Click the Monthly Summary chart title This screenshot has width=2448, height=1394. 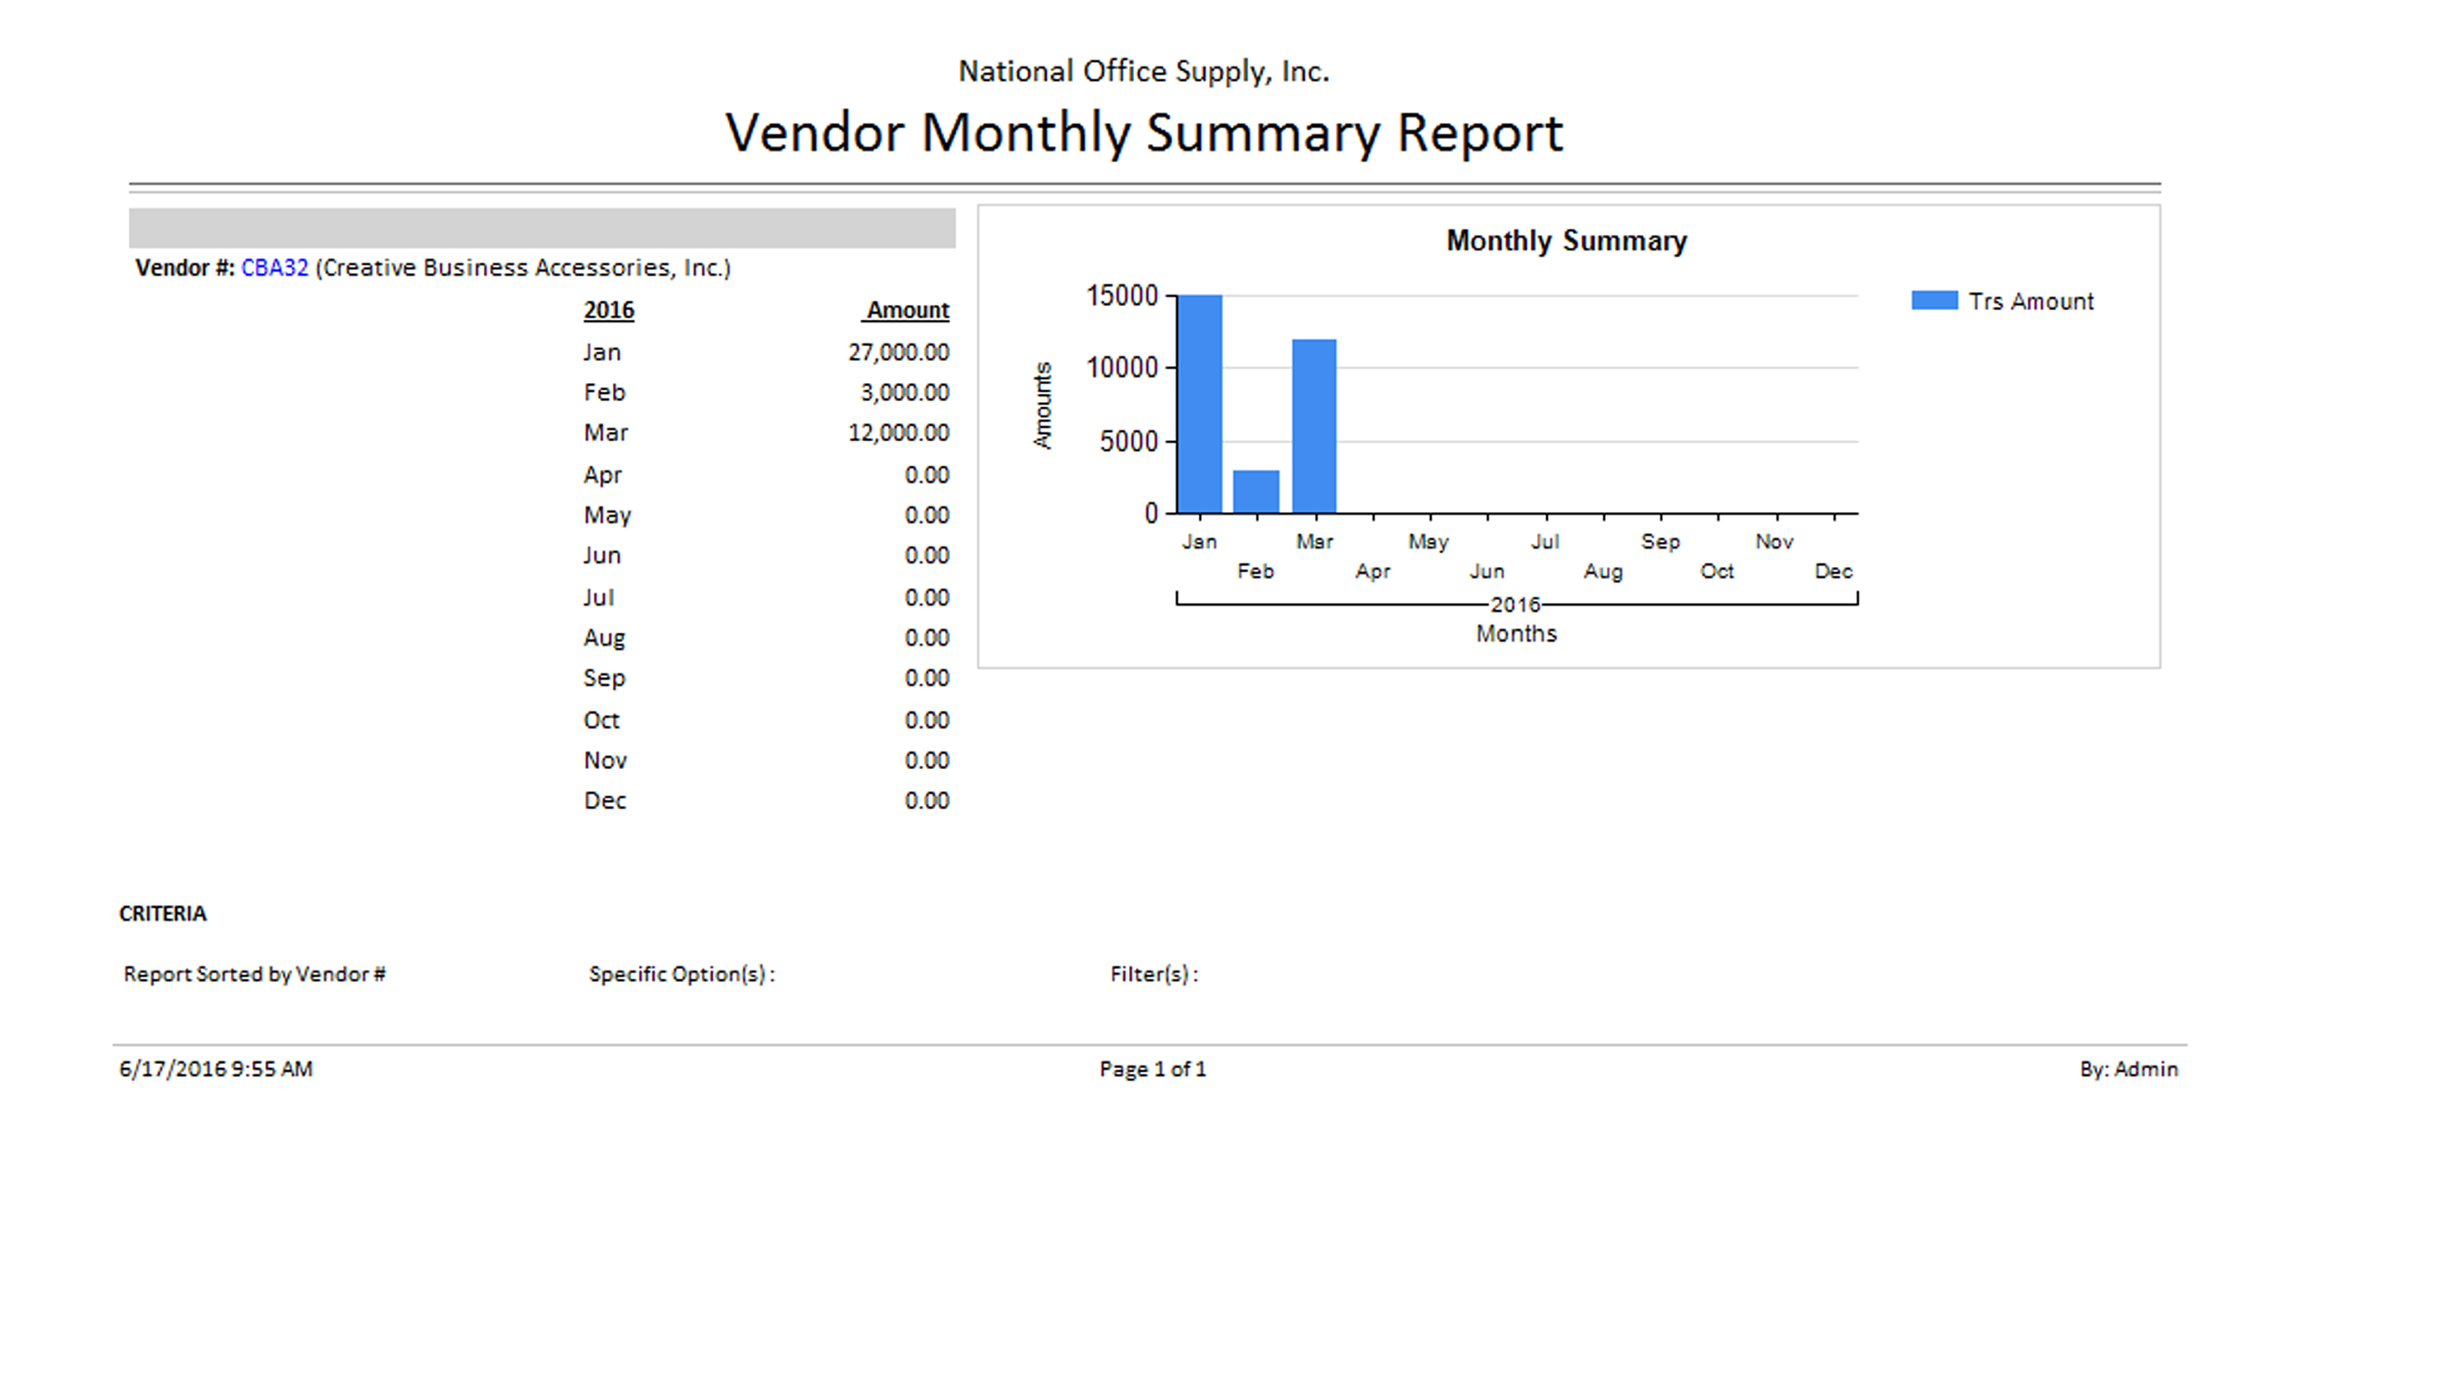tap(1565, 241)
